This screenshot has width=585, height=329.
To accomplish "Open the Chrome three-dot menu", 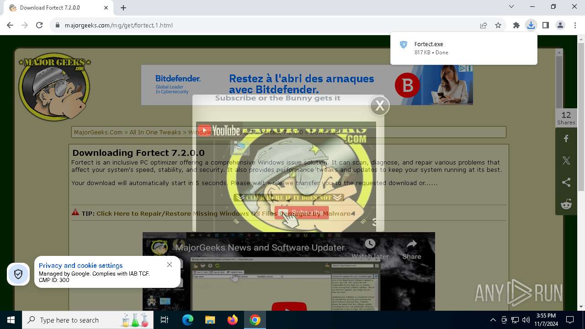I will 575,25.
